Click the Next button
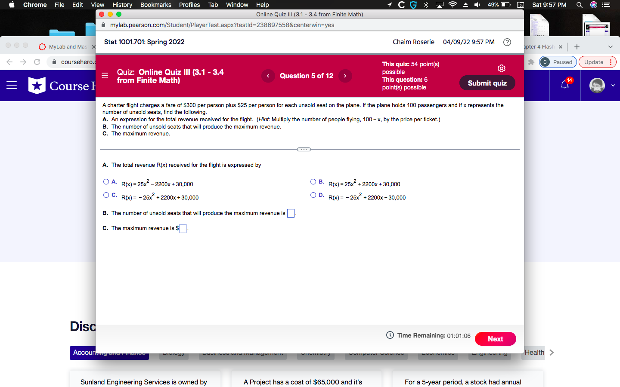The width and height of the screenshot is (620, 387). [x=495, y=339]
